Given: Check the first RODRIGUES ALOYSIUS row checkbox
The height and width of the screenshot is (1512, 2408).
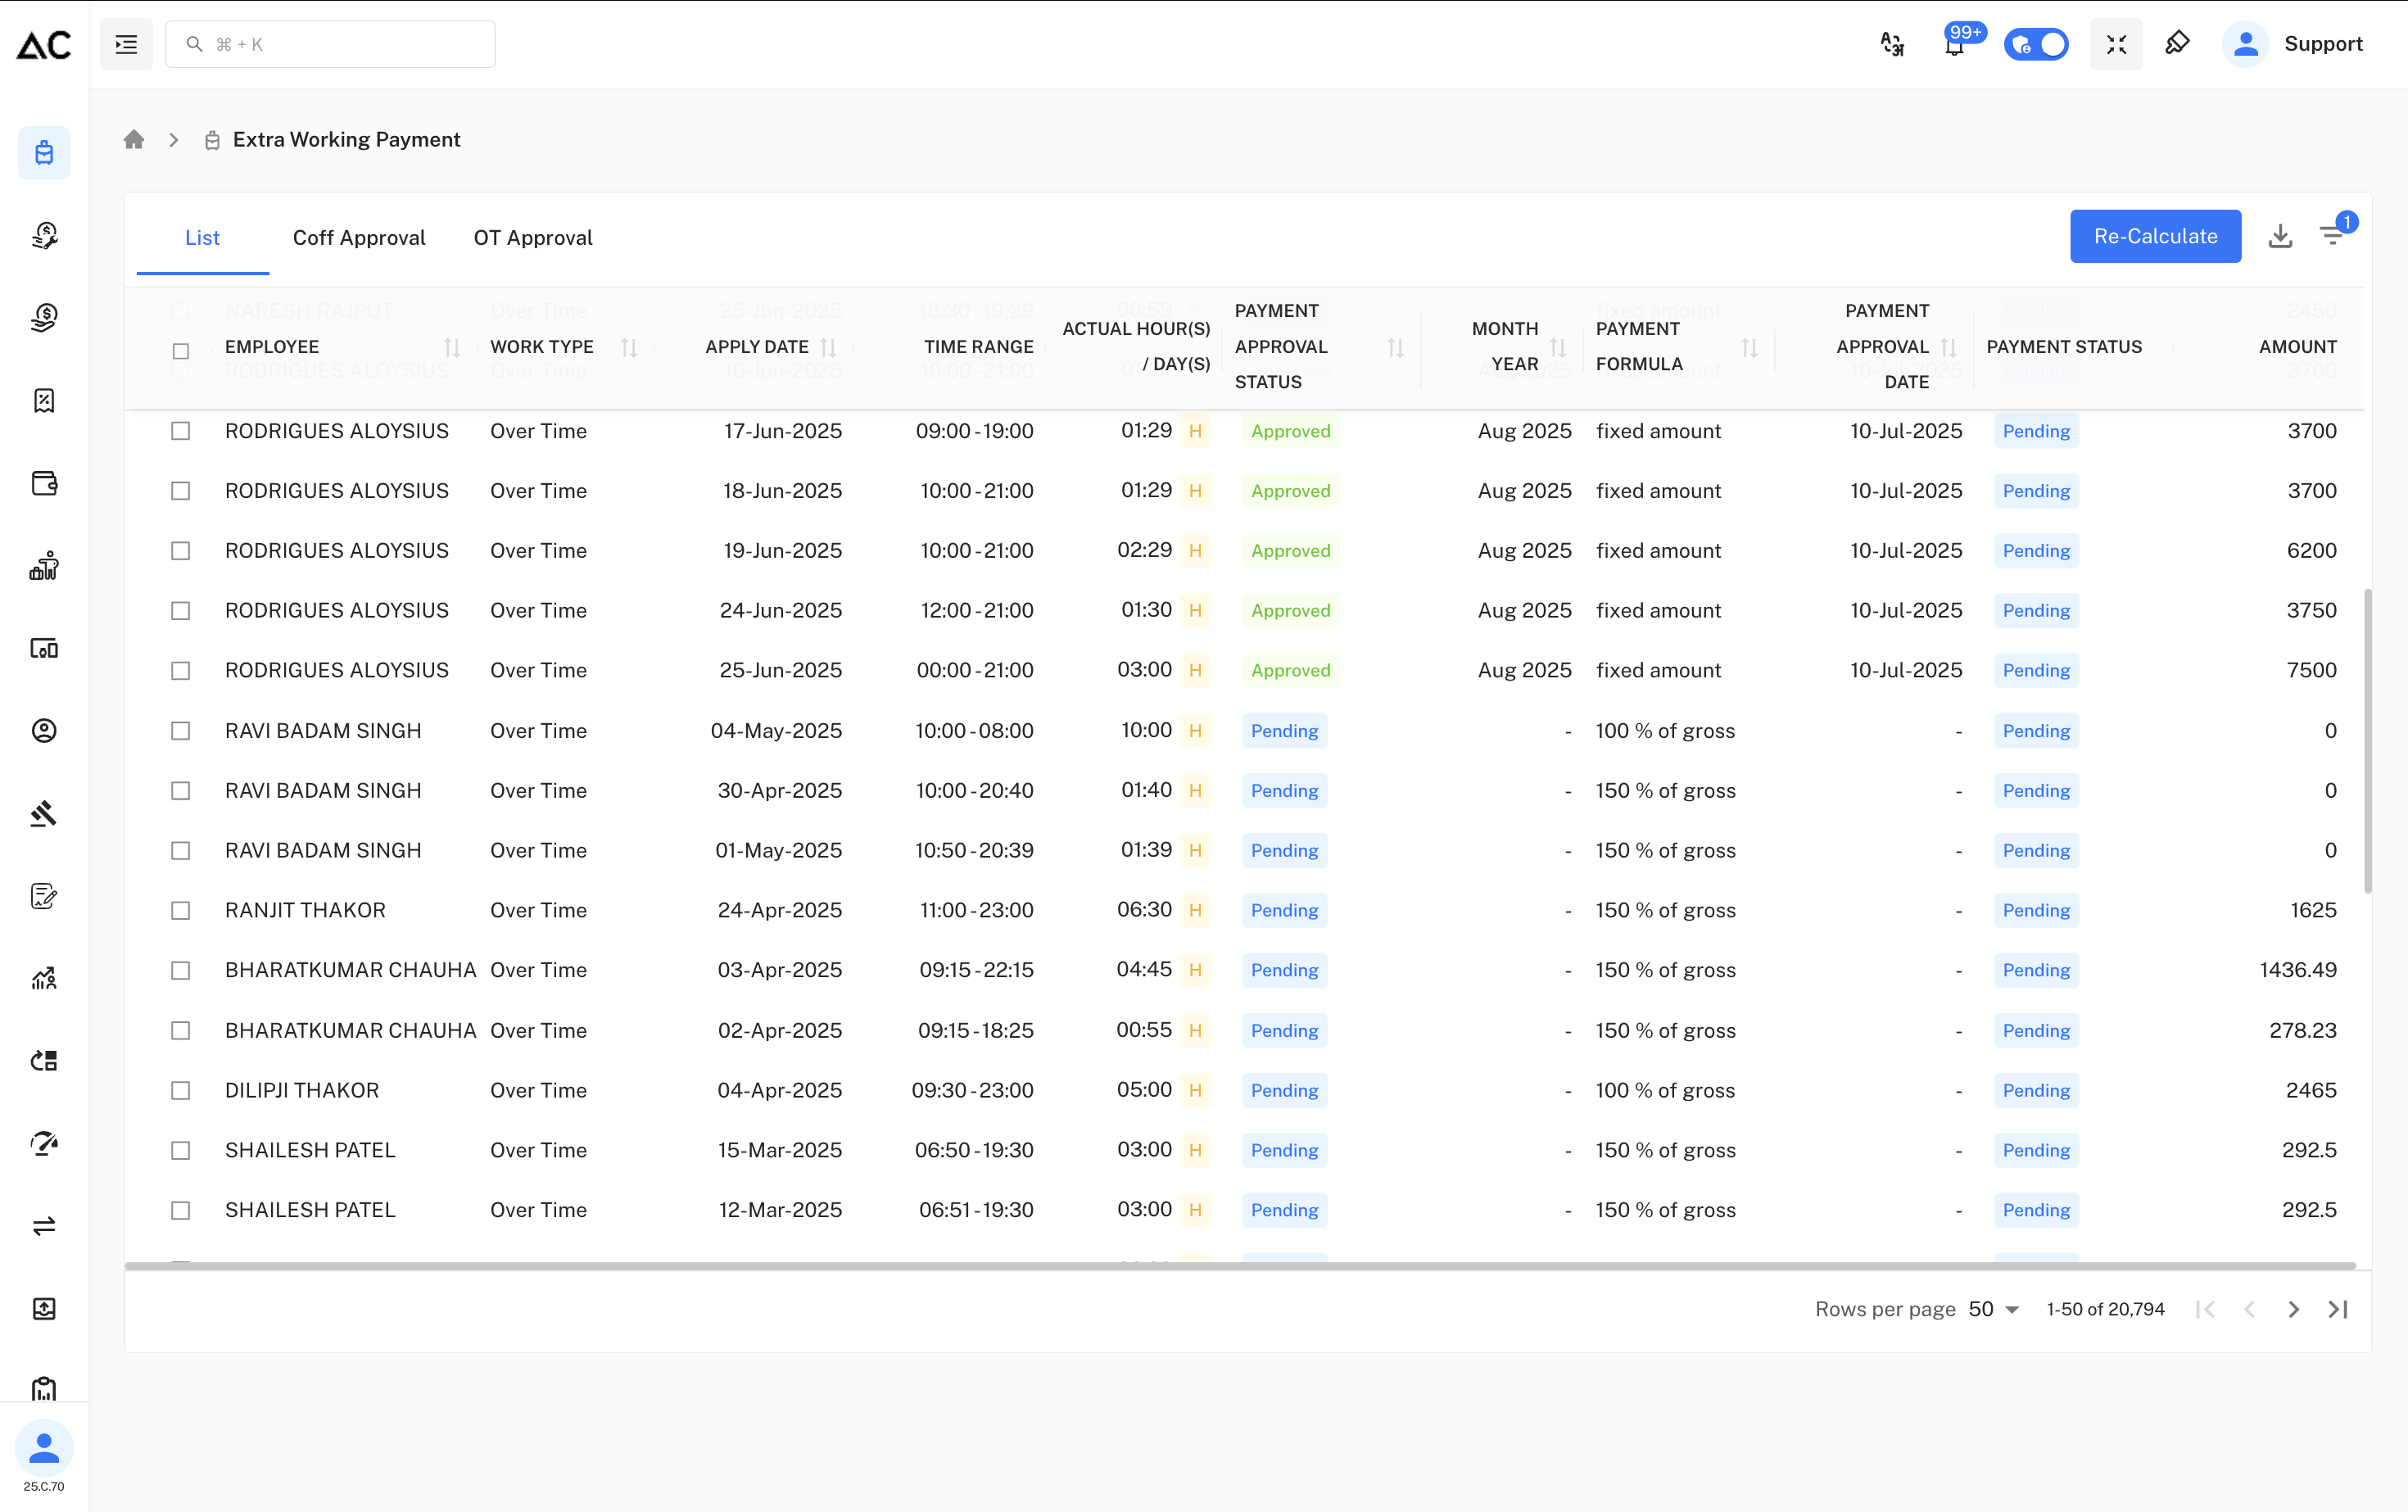Looking at the screenshot, I should coord(180,431).
